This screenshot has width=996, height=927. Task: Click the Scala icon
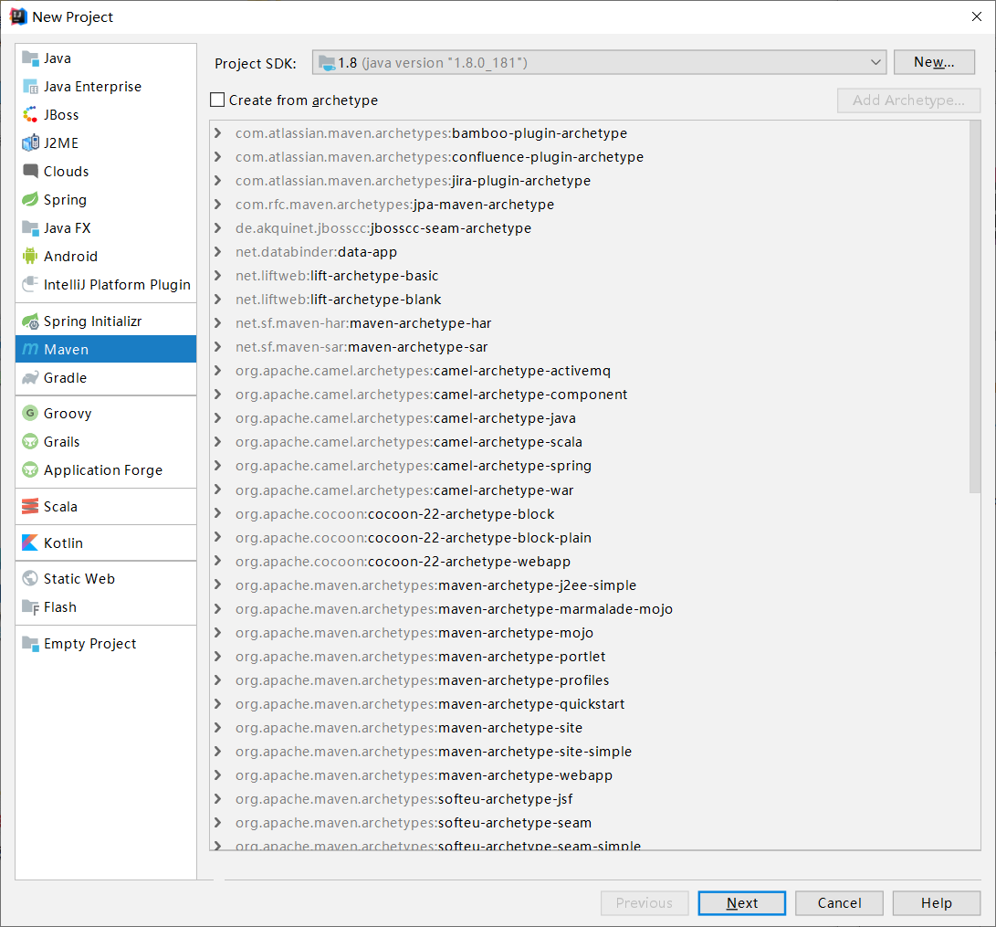click(30, 506)
